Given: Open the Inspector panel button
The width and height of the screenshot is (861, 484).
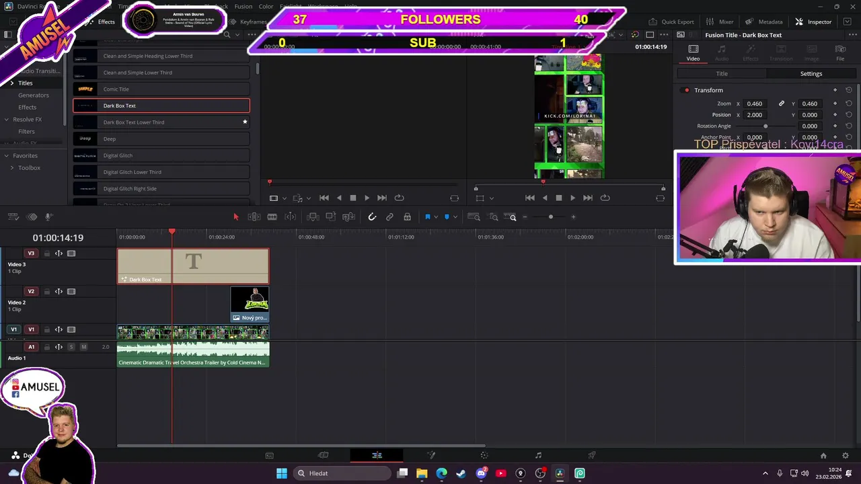Looking at the screenshot, I should point(813,22).
